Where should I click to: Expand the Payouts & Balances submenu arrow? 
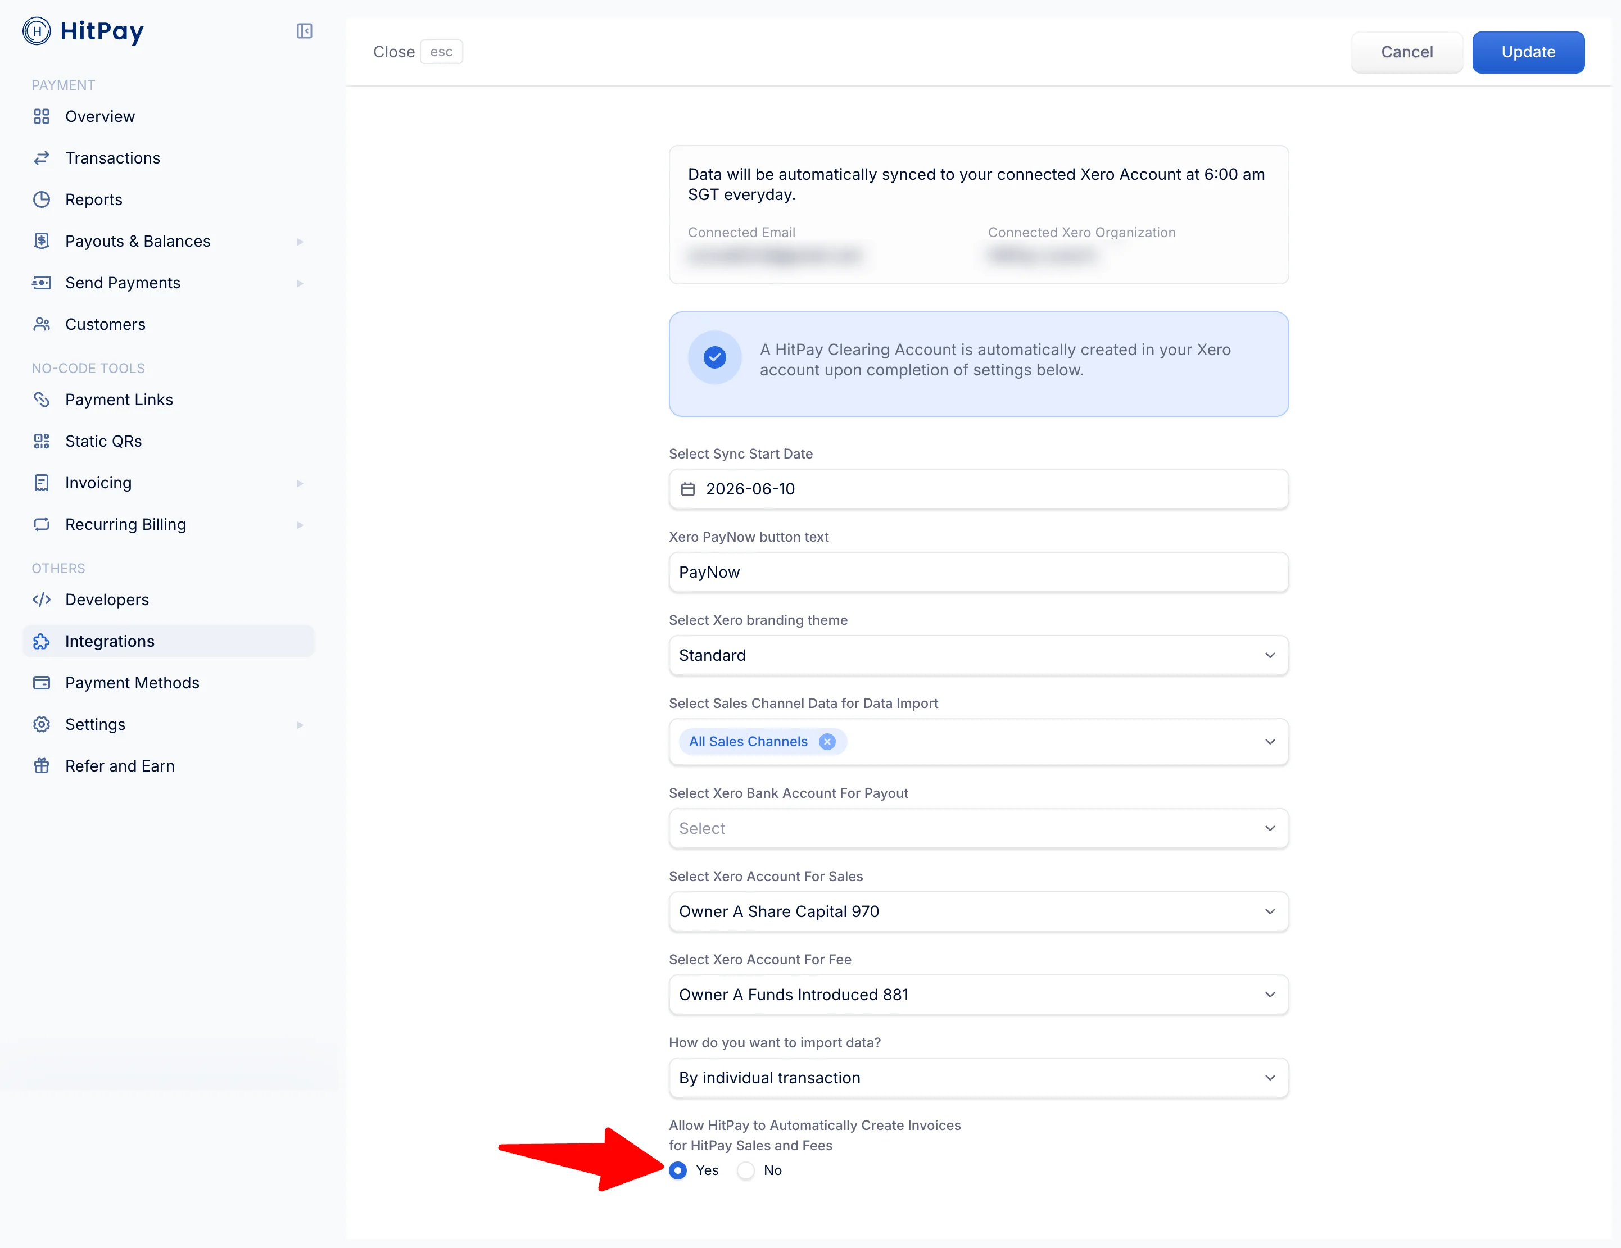pyautogui.click(x=300, y=242)
